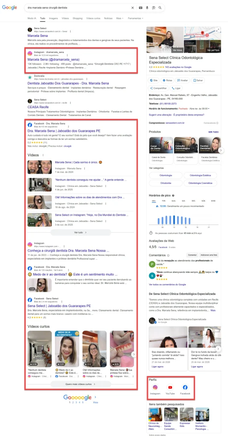Open the options menu for the Instagram dramarcela_sena result
This screenshot has height=438, width=228.
pos(66,55)
